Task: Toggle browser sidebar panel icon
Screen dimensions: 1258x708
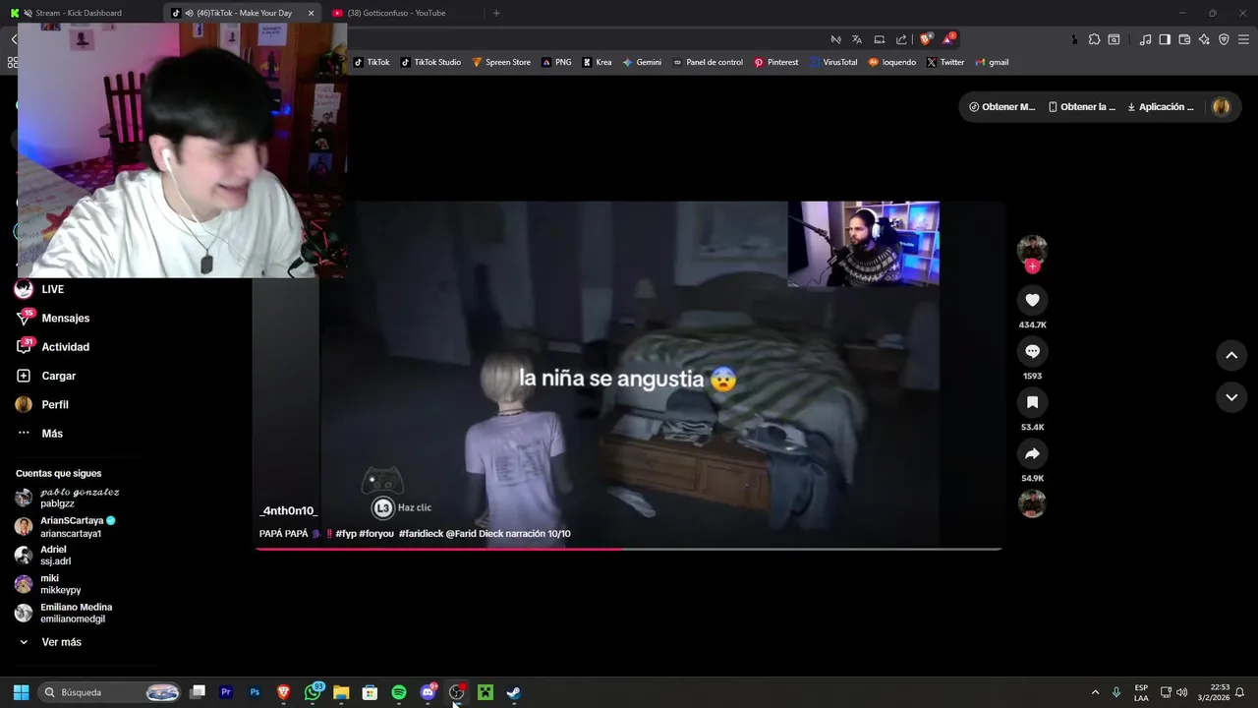Action: (1165, 39)
